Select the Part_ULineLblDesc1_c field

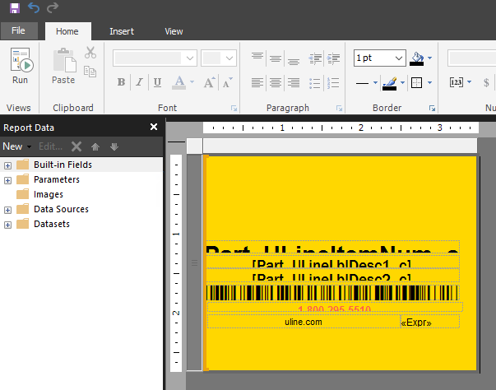click(x=332, y=262)
